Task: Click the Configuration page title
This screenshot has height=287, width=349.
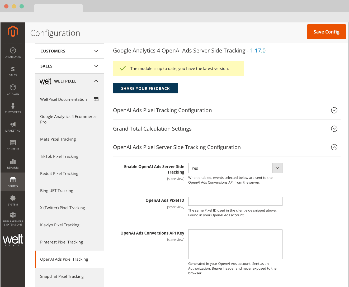Action: coord(55,33)
